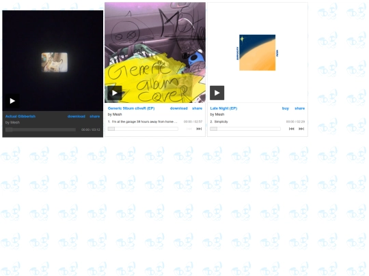Play the Late Night EP
This screenshot has width=369, height=276.
(x=217, y=93)
